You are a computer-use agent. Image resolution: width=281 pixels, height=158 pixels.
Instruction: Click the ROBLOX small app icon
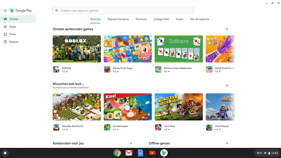point(56,69)
